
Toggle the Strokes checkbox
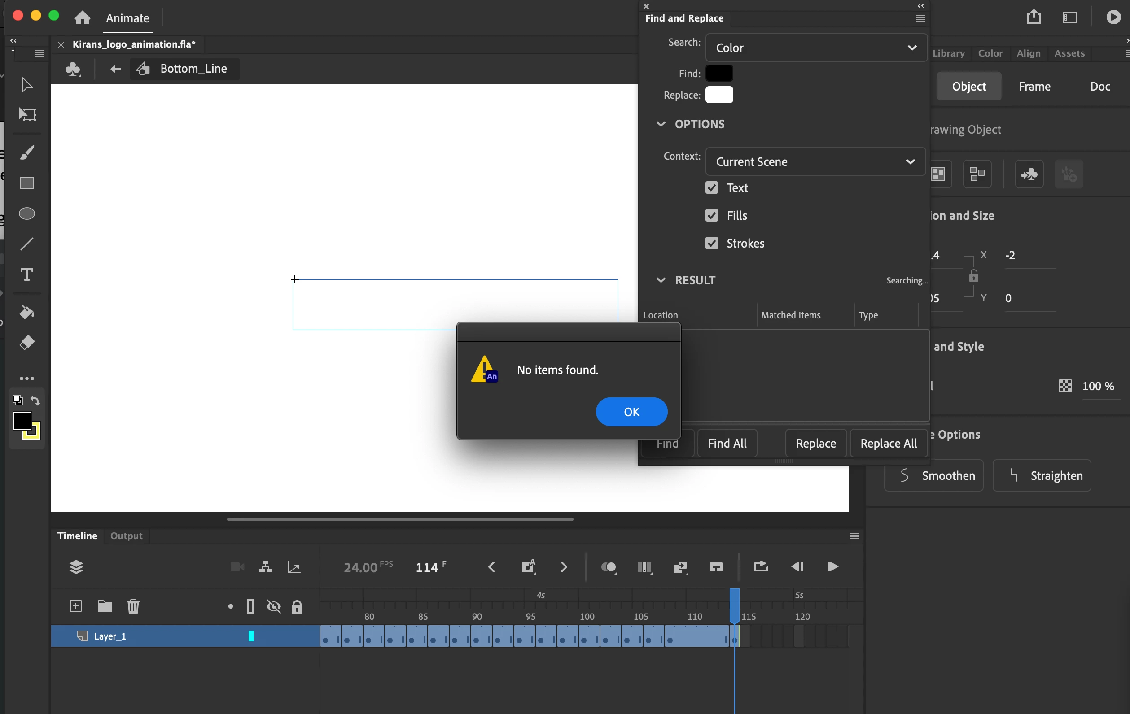click(711, 243)
